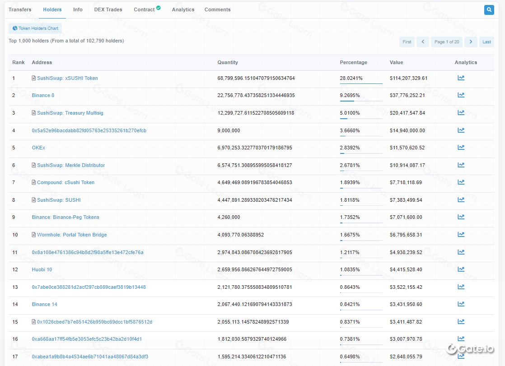The image size is (505, 366).
Task: Open the Huobi 10 holder link
Action: [42, 269]
